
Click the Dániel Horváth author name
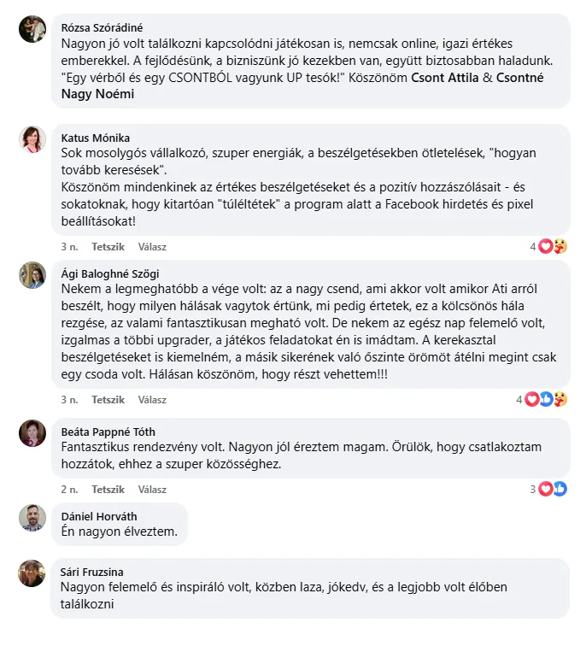tap(99, 516)
